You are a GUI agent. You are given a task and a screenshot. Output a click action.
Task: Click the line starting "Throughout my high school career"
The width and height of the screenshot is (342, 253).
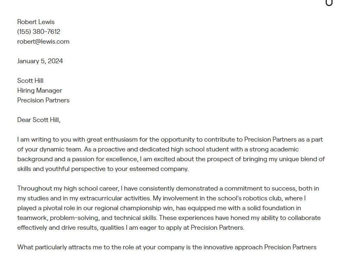168,189
